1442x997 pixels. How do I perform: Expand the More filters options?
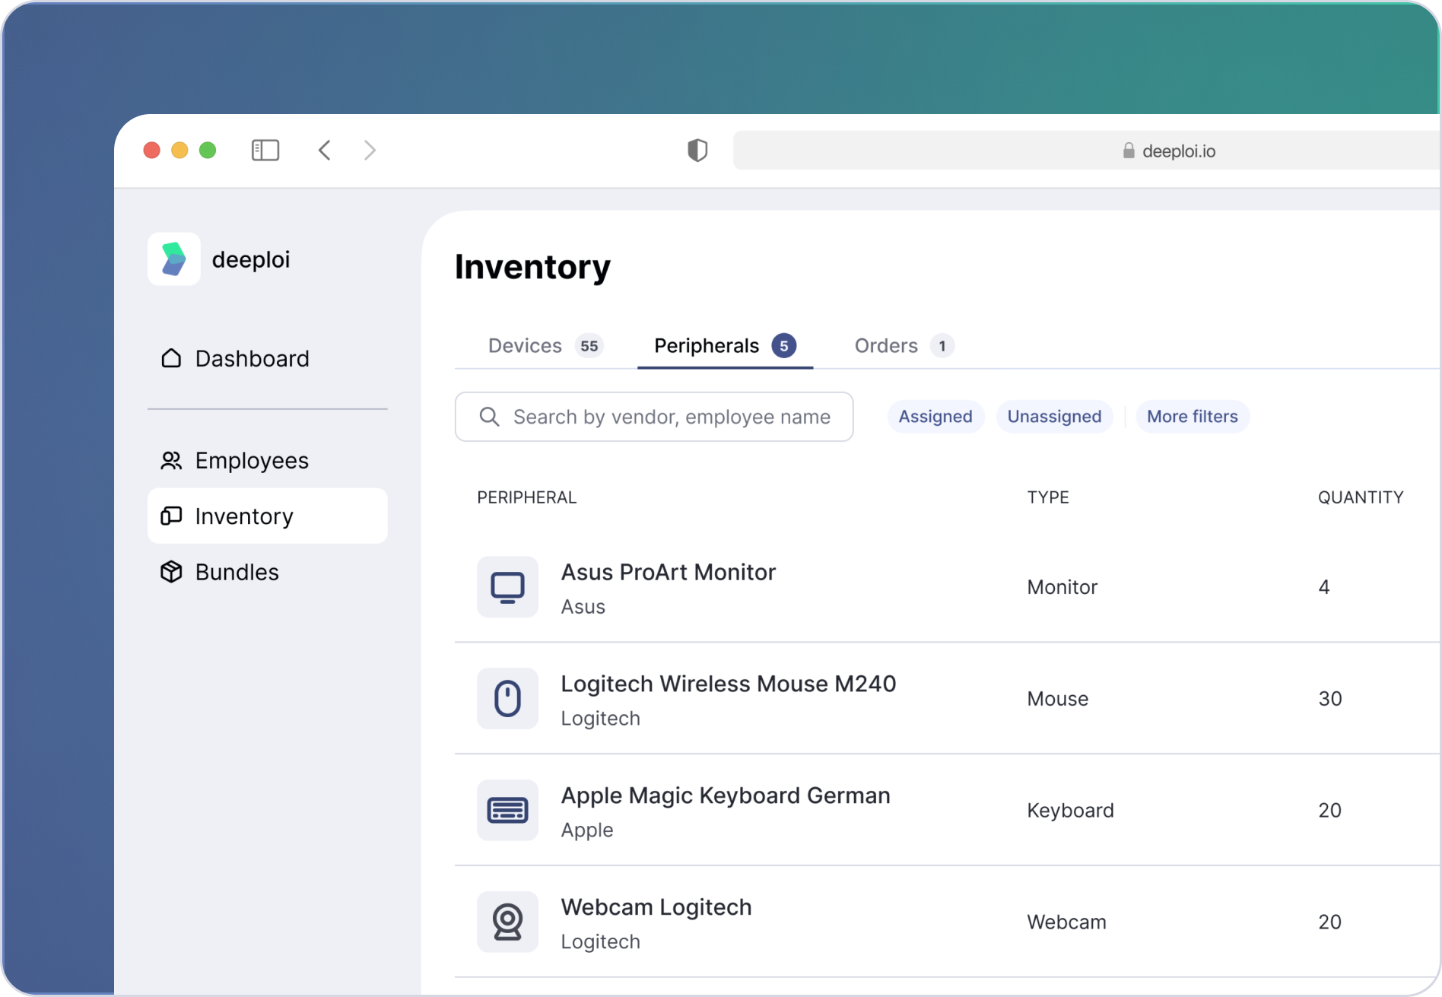coord(1192,417)
